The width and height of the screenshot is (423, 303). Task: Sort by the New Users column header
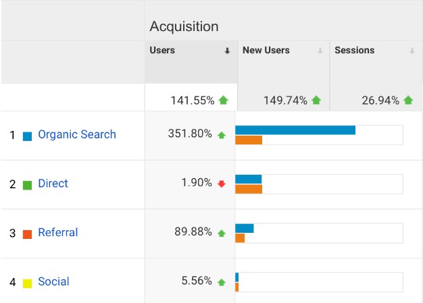(266, 51)
